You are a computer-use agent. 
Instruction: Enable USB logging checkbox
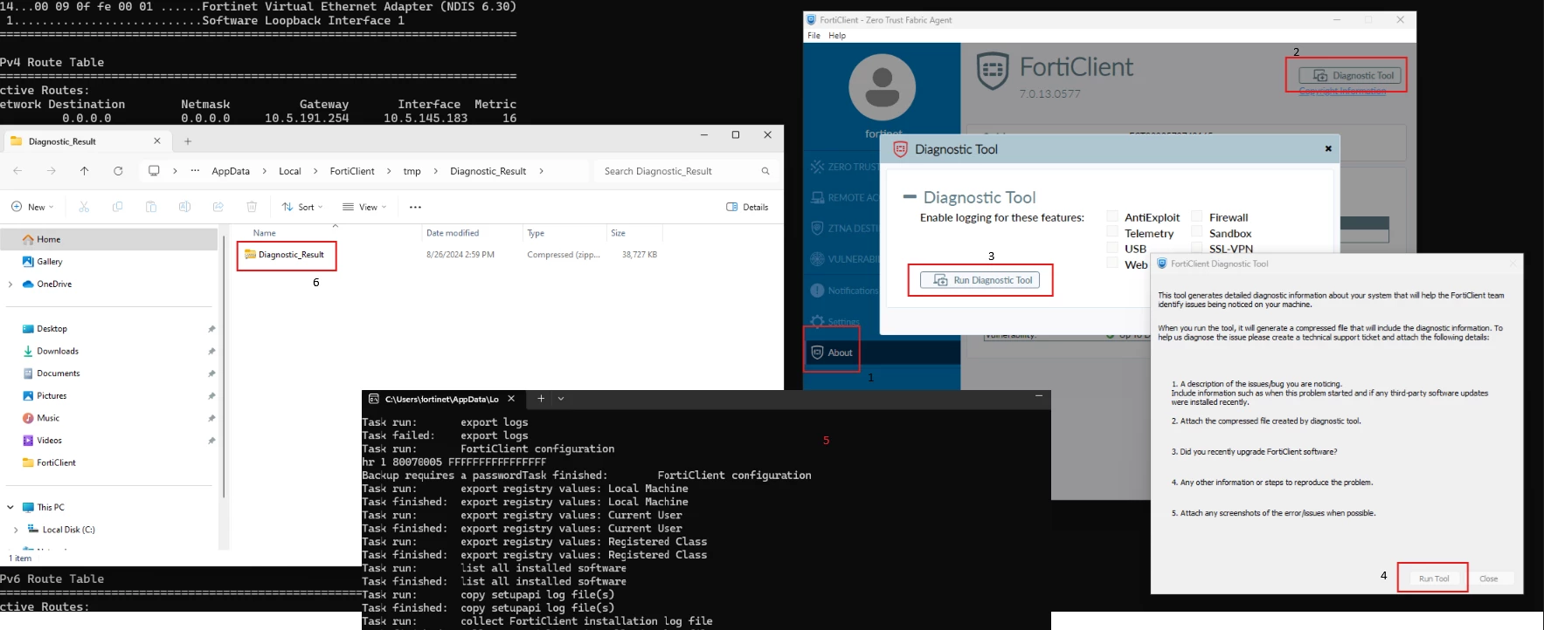[x=1112, y=248]
